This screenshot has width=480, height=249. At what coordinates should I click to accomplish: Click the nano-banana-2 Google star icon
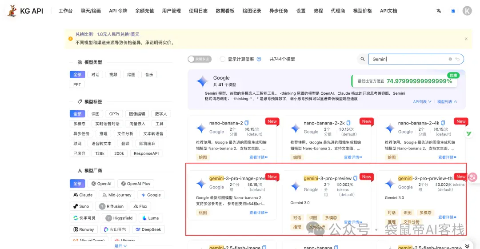coord(201,129)
